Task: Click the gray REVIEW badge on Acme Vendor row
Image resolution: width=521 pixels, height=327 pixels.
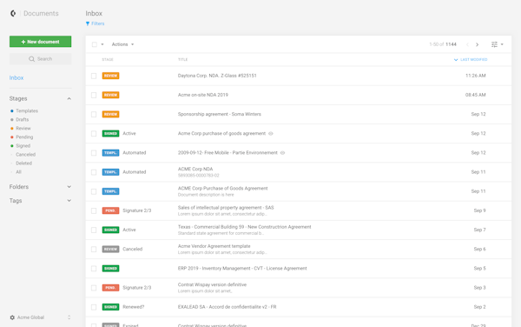Action: point(110,249)
